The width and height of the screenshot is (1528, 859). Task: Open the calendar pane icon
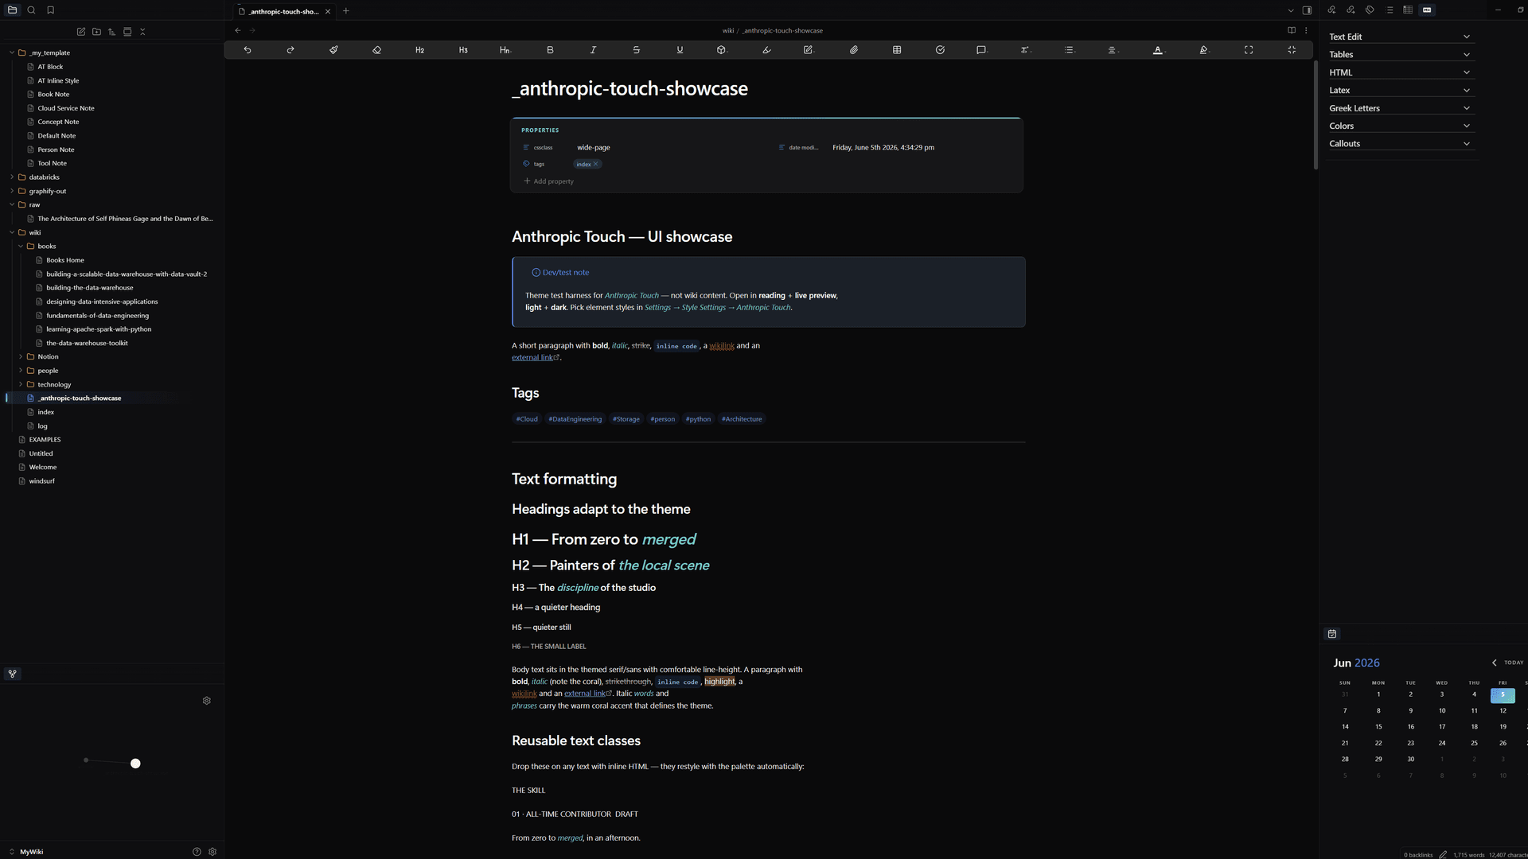tap(1332, 634)
